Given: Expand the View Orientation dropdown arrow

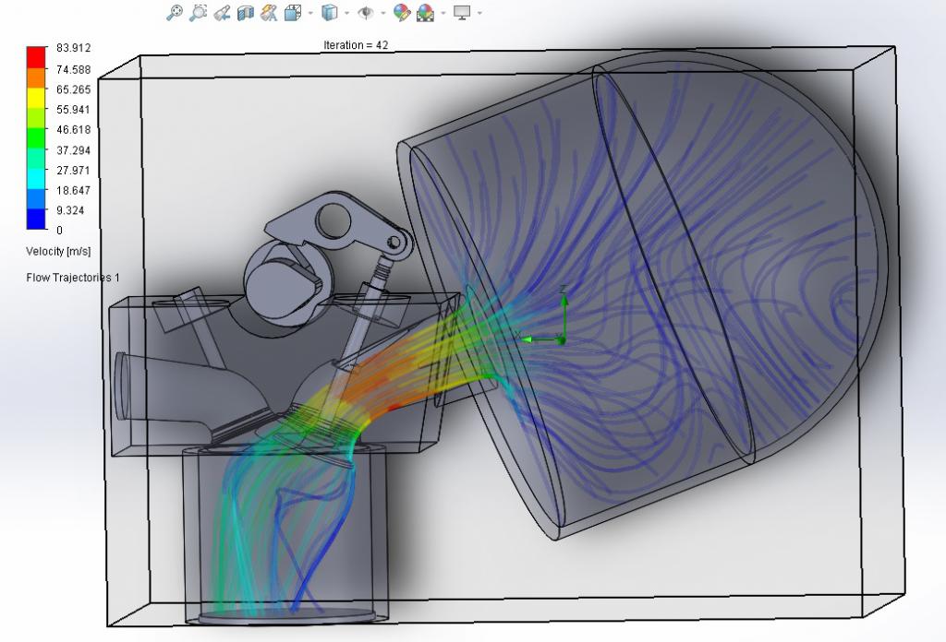Looking at the screenshot, I should click(x=310, y=13).
